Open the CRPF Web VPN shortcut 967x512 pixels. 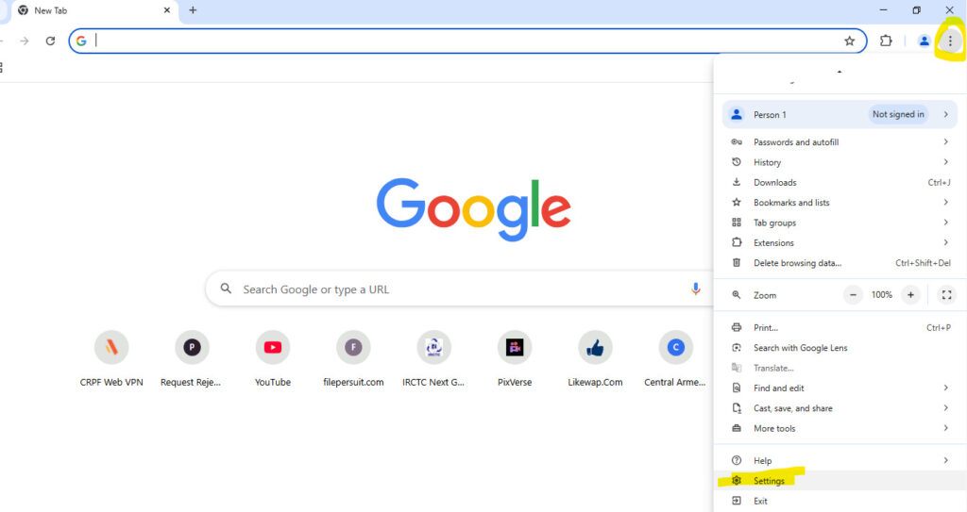(111, 358)
